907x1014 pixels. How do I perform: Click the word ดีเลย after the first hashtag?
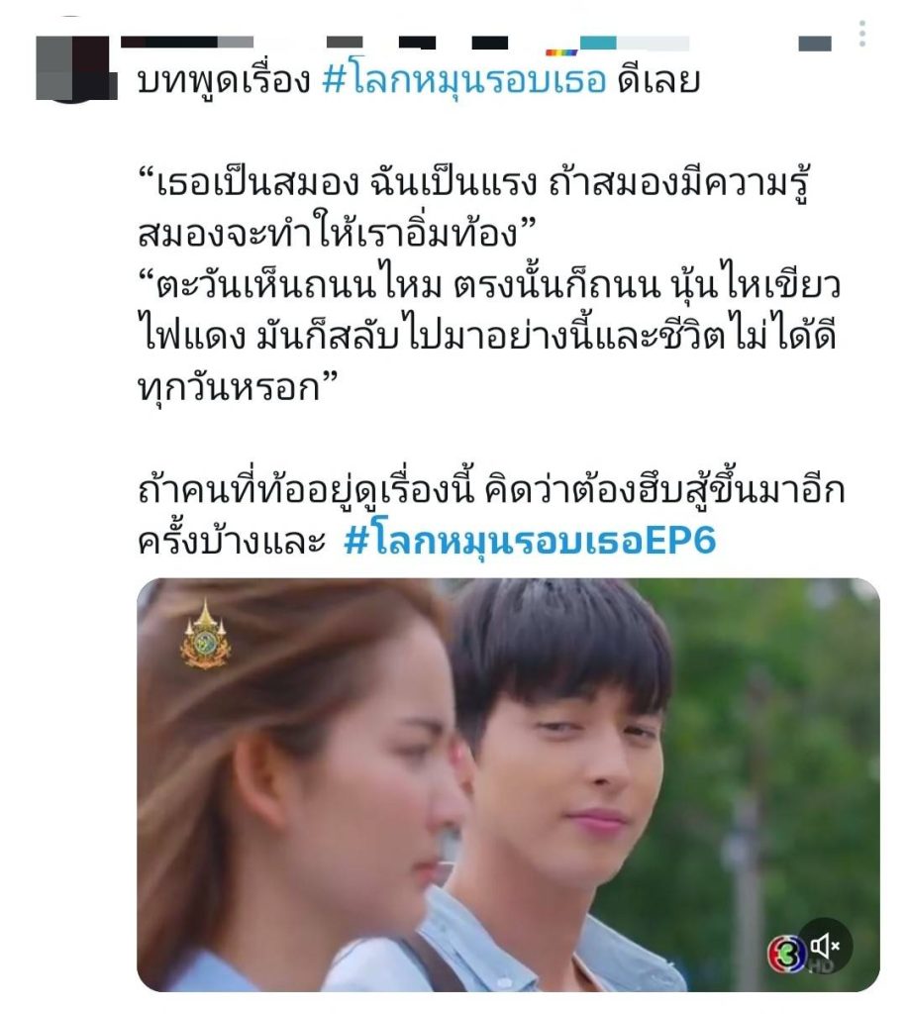coord(659,81)
